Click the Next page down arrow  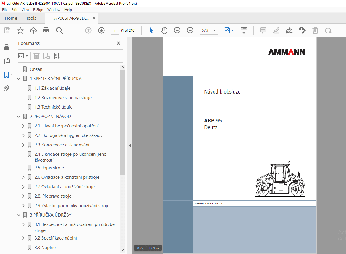coord(101,30)
